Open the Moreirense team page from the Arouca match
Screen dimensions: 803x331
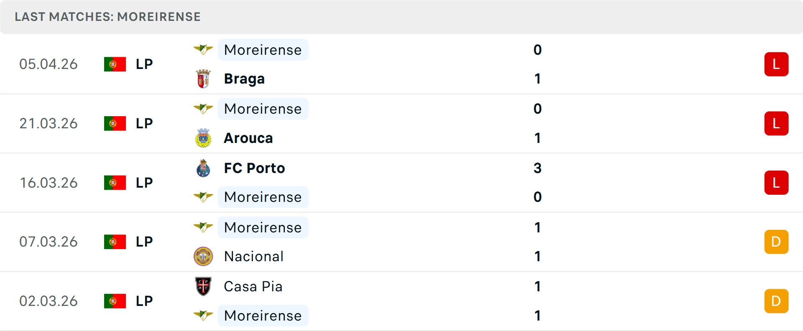(x=263, y=109)
